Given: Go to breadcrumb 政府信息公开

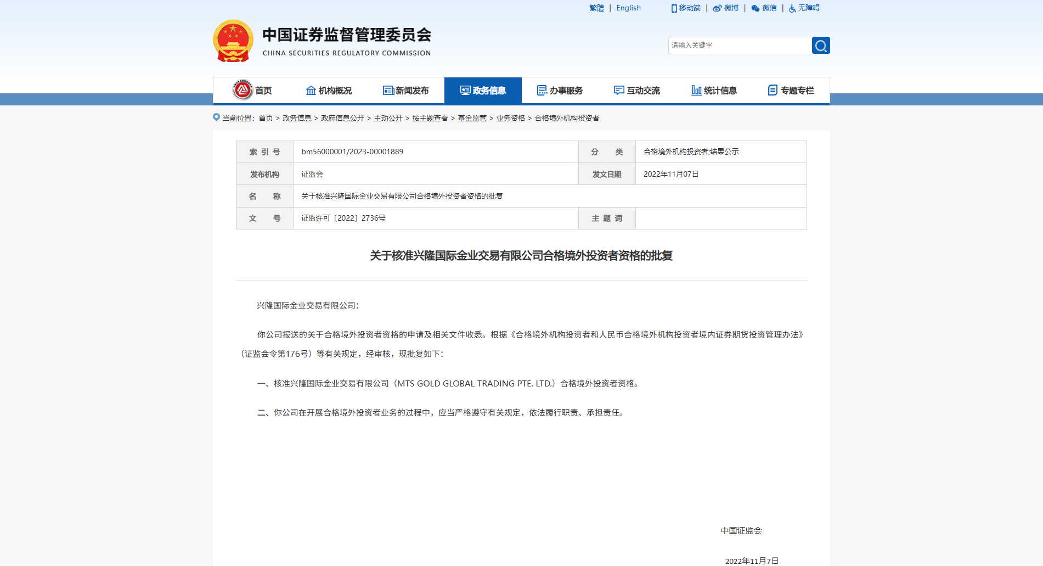Looking at the screenshot, I should [x=342, y=118].
